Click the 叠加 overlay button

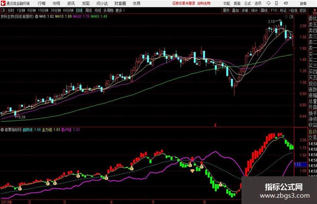235,10
